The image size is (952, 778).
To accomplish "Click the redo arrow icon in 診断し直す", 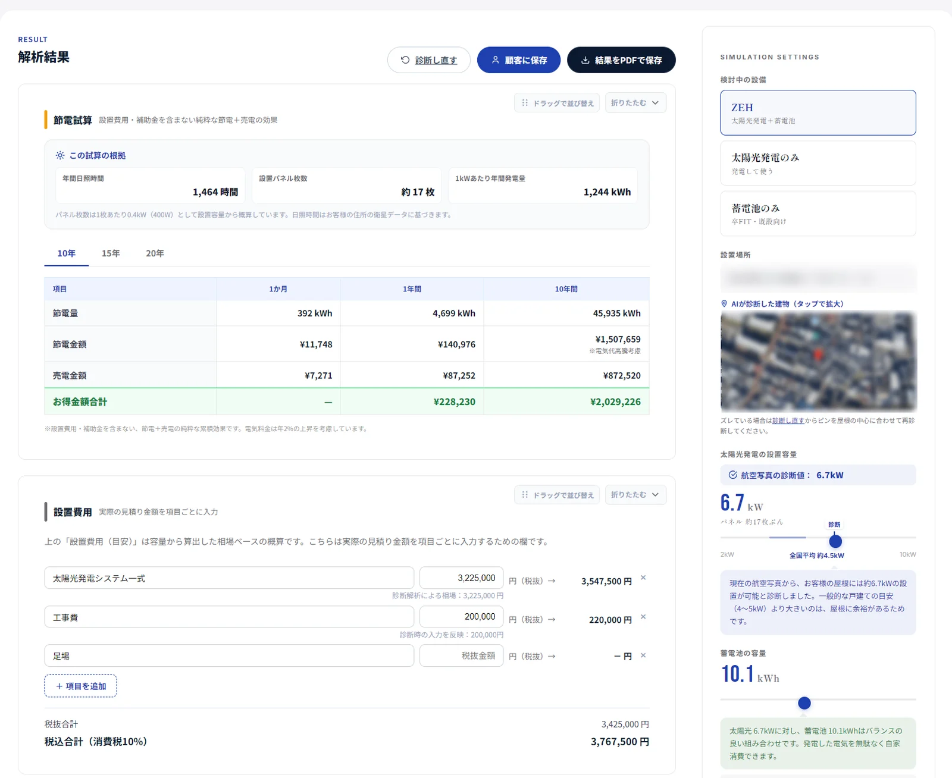I will point(405,60).
